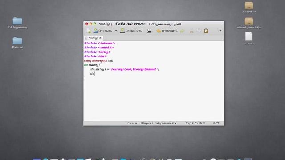Click the copy pages icon
This screenshot has width=285, height=160.
tap(199, 31)
